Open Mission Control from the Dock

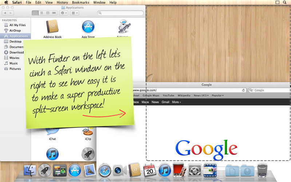(60, 170)
